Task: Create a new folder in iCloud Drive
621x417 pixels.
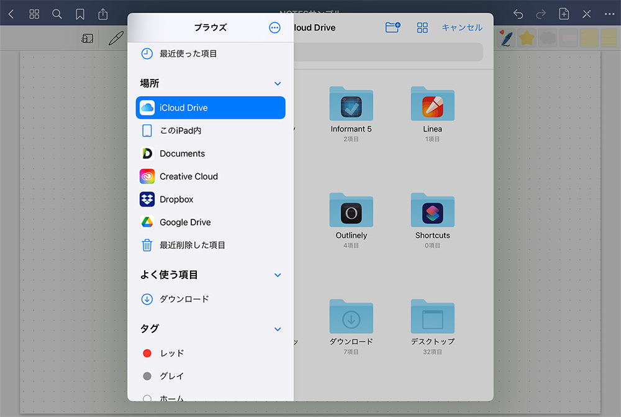Action: (392, 27)
